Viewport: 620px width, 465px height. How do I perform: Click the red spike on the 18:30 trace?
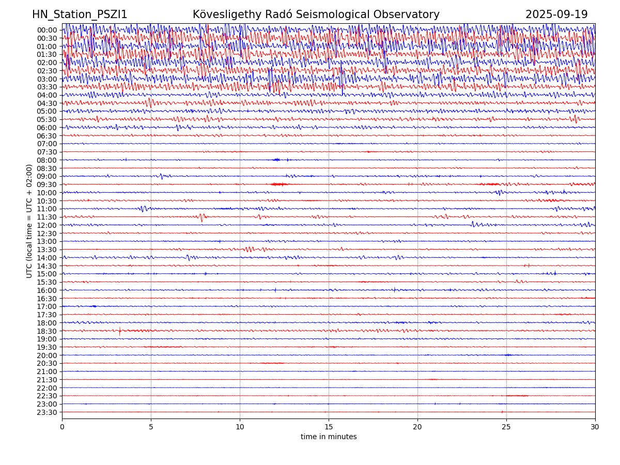(120, 331)
